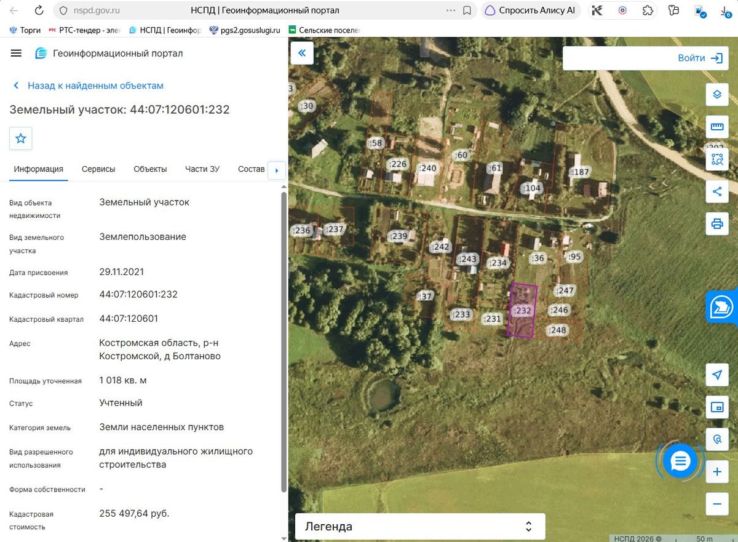Screen dimensions: 738x542
Task: Open the Части ЗУ tab
Action: click(202, 169)
